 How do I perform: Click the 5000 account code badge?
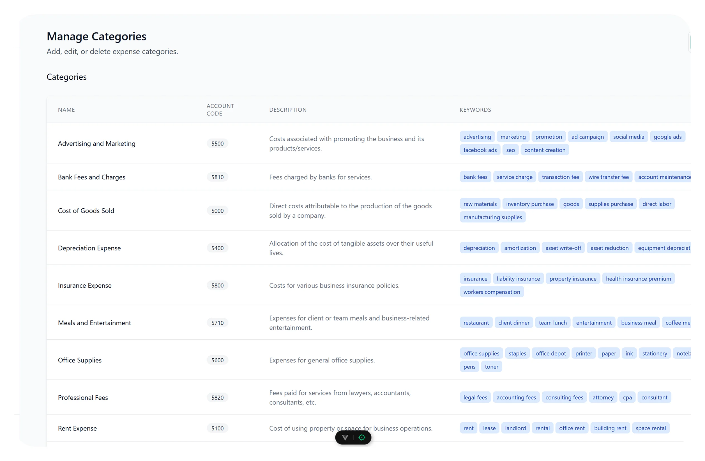click(217, 211)
